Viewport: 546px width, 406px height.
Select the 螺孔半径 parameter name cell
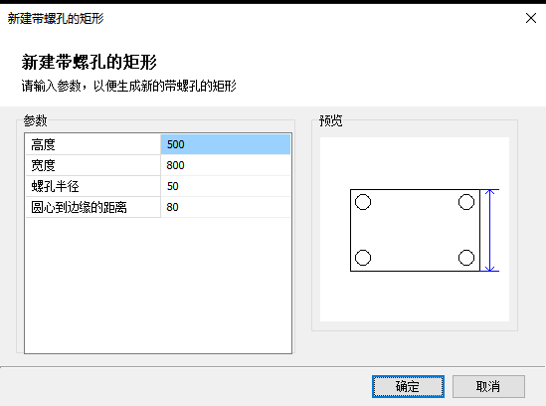click(92, 186)
